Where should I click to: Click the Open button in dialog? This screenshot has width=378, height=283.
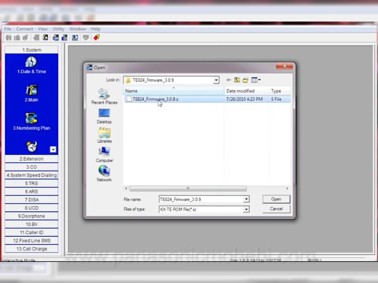click(x=276, y=199)
